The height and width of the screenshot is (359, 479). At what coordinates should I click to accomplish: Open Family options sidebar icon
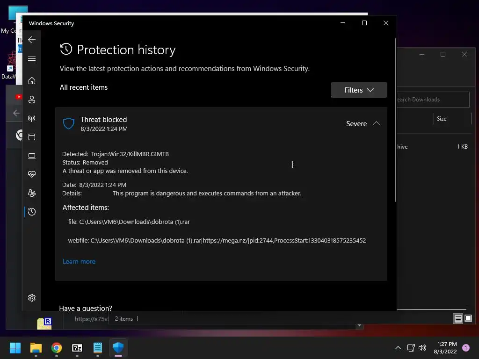pyautogui.click(x=32, y=193)
